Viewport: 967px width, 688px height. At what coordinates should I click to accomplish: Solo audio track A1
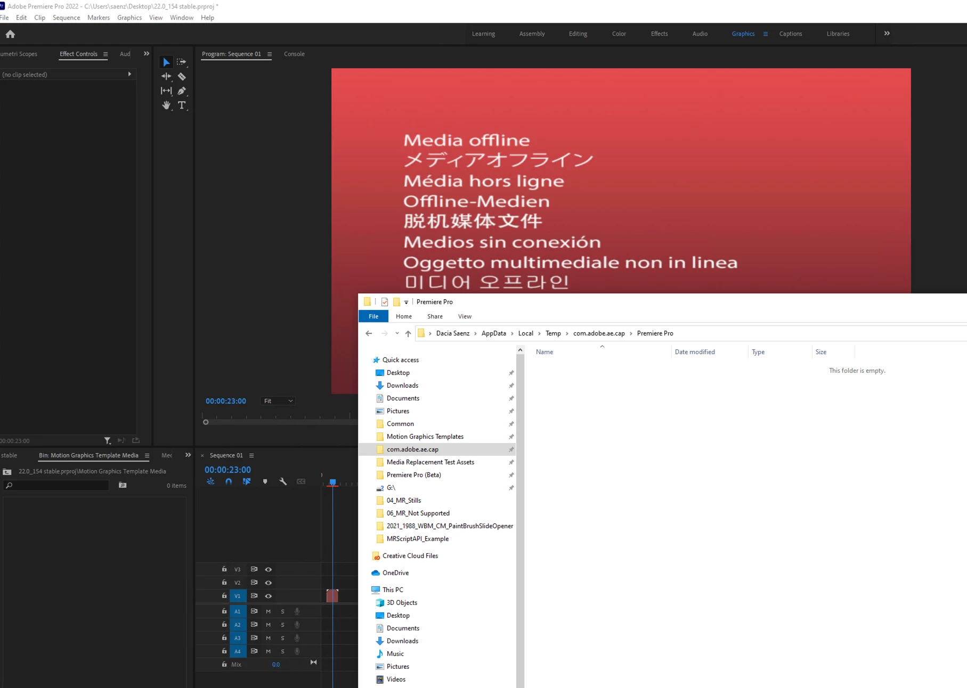click(x=283, y=611)
